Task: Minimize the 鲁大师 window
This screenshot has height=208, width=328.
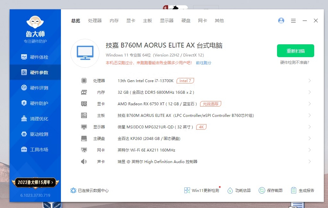Action: [305, 21]
